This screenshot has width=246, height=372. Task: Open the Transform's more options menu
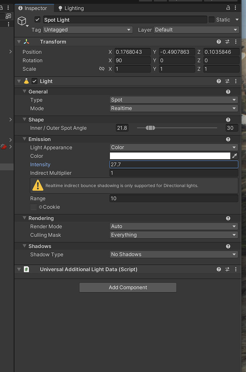tap(235, 41)
